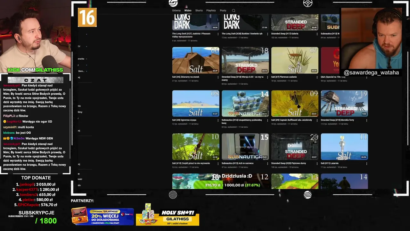Play the Long Dark thumbnail with 27:30 duration

[x=245, y=22]
